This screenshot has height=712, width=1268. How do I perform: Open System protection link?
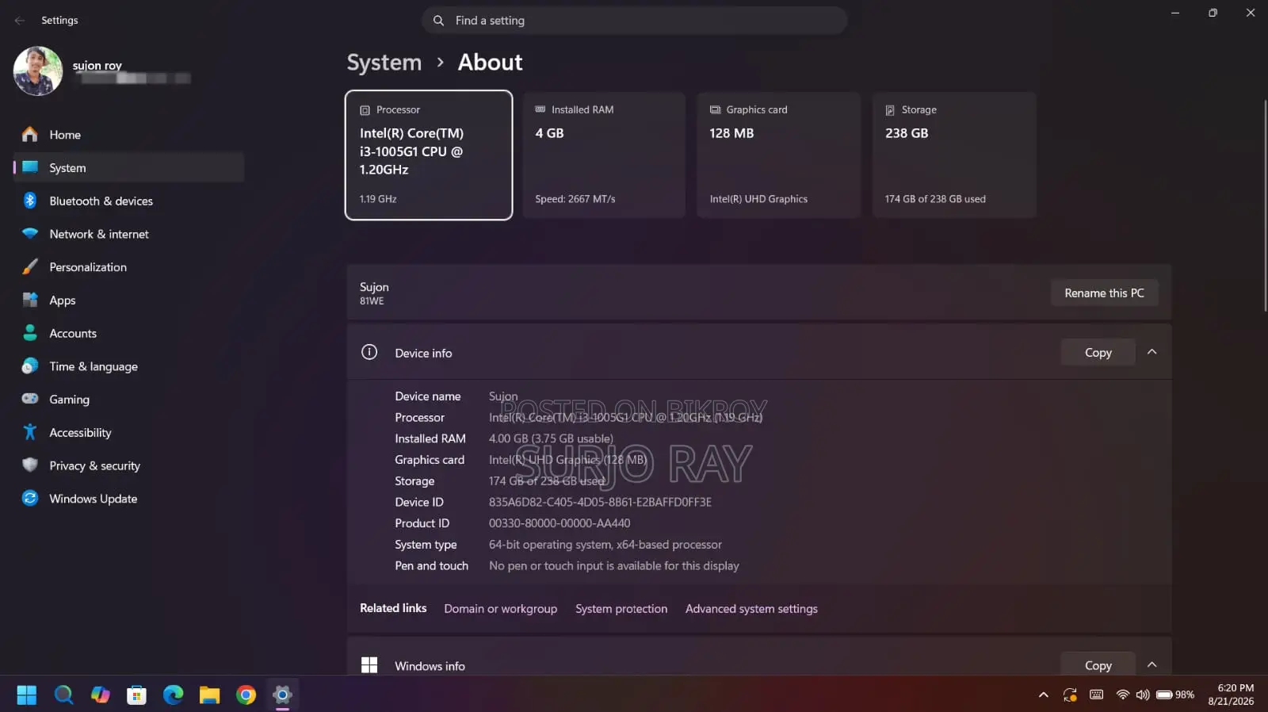[x=621, y=609]
